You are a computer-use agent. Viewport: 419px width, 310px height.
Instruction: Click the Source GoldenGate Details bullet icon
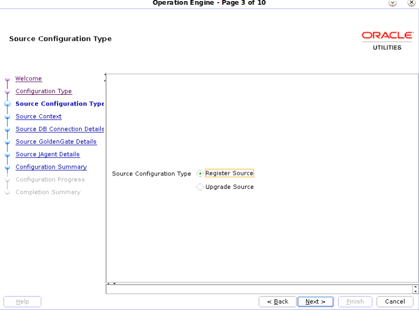coord(7,142)
